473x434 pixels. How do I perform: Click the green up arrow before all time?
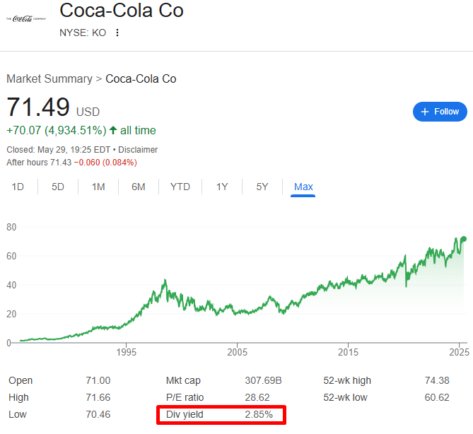(x=113, y=130)
